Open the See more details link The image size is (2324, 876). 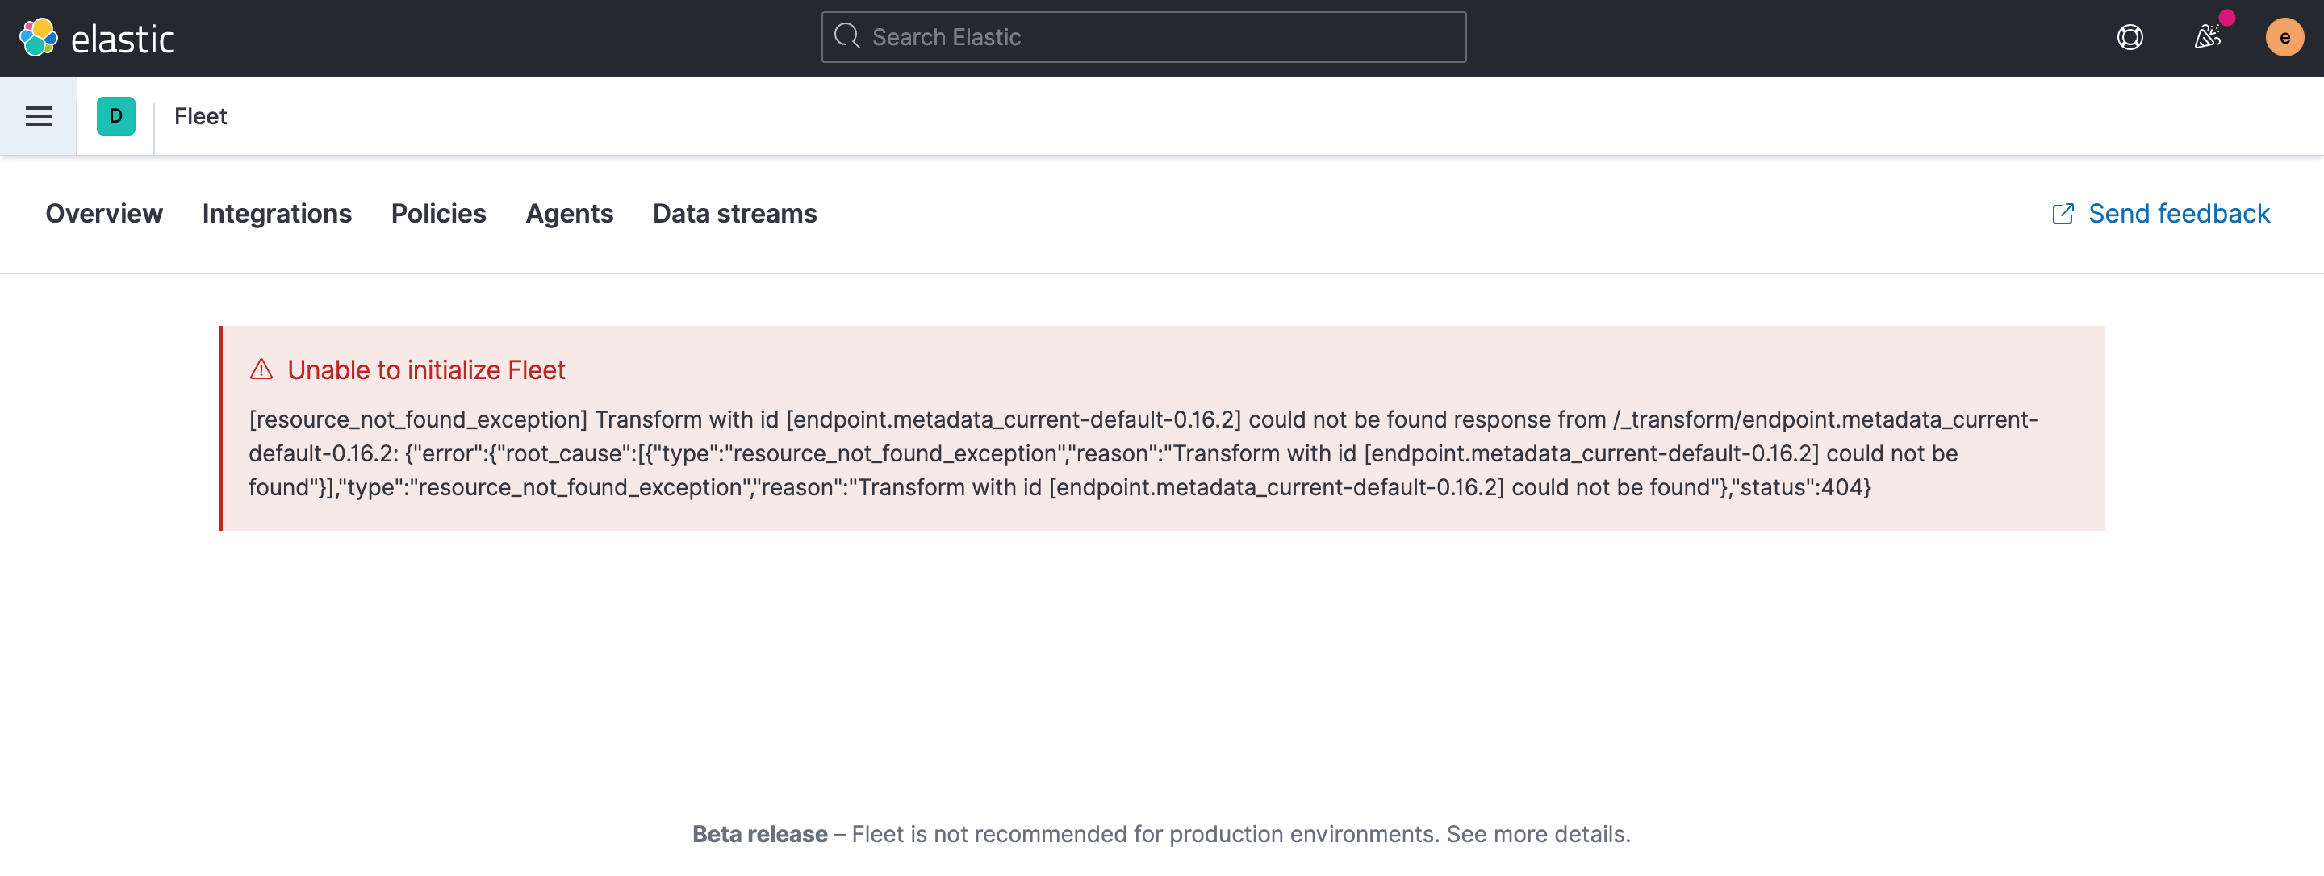pyautogui.click(x=1536, y=835)
